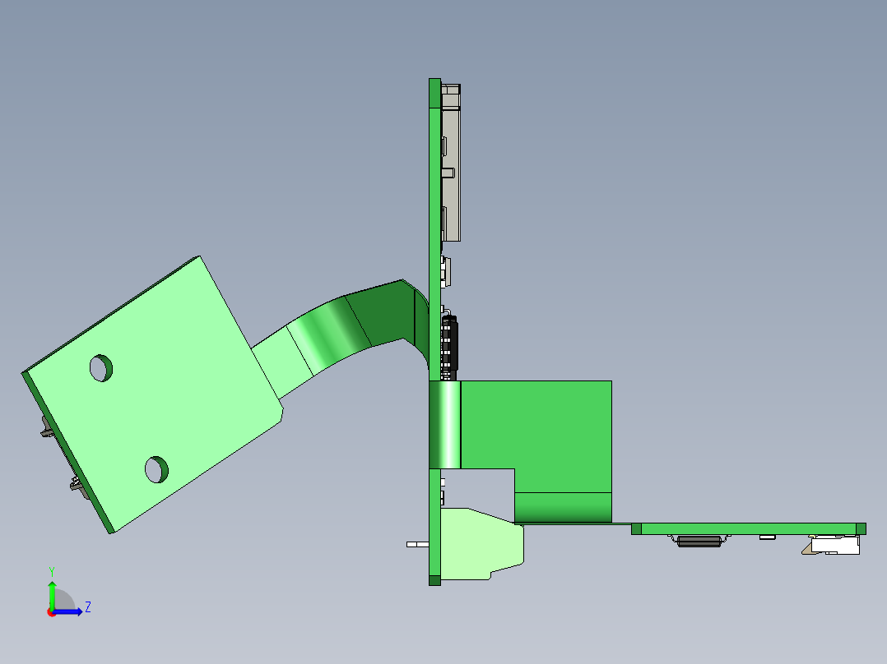Select the tall gray component atop the vertical board

[x=451, y=163]
